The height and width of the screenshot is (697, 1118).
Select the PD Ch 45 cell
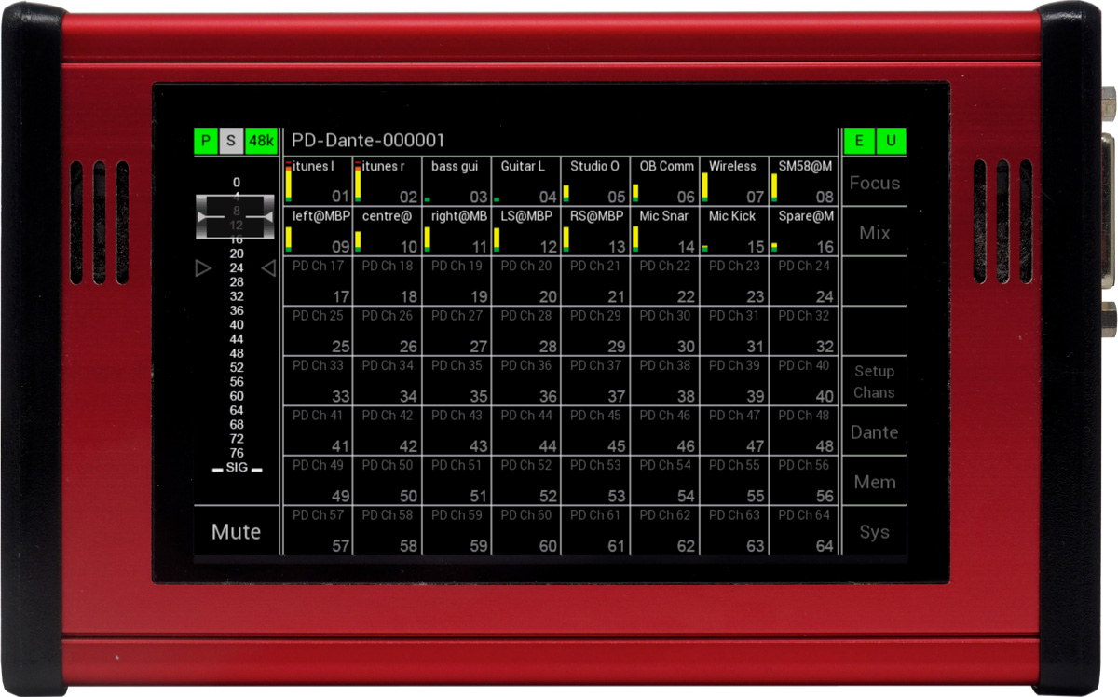click(x=595, y=430)
